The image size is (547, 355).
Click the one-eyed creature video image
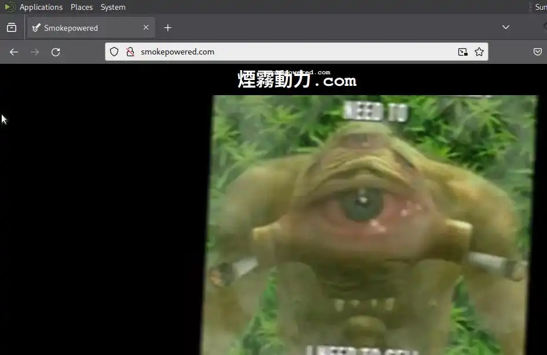[370, 225]
